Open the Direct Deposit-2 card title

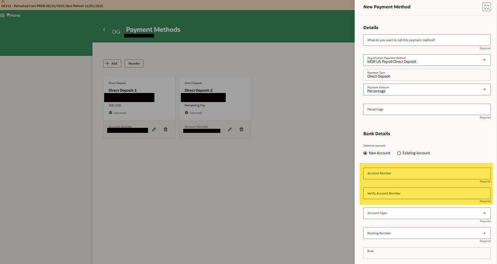[199, 90]
